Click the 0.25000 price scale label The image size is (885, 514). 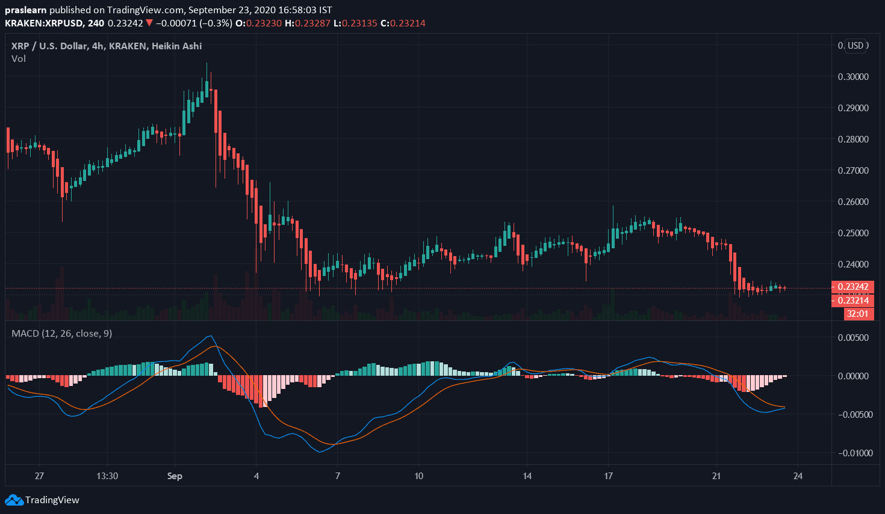853,233
